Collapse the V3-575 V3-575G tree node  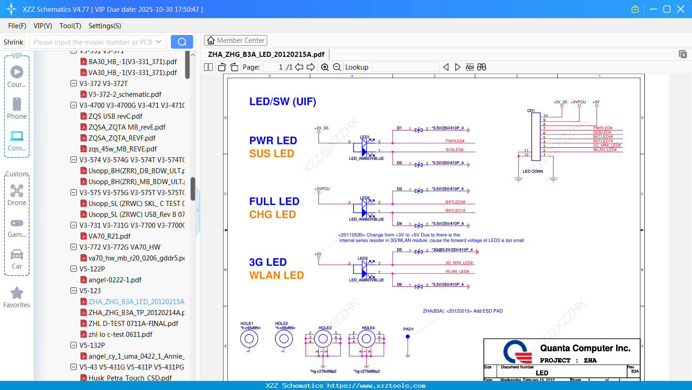[x=74, y=192]
